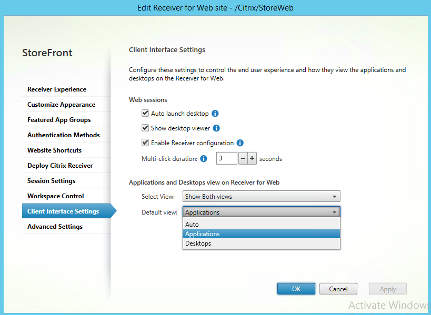Switch to Authentication Methods section

point(66,135)
